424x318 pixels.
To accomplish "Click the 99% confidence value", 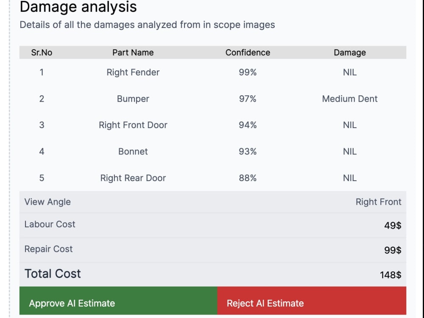I will (x=248, y=73).
